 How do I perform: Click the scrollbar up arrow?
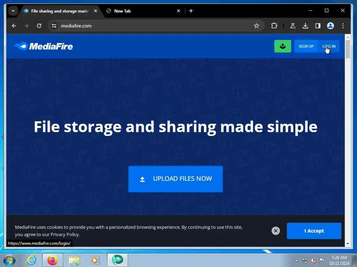click(x=348, y=37)
